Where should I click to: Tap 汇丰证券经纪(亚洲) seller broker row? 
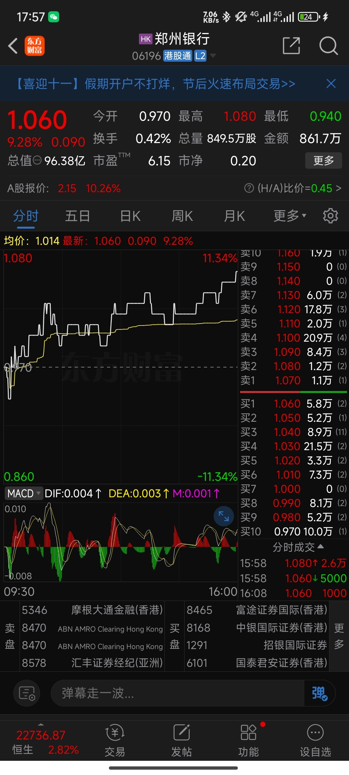tap(92, 663)
